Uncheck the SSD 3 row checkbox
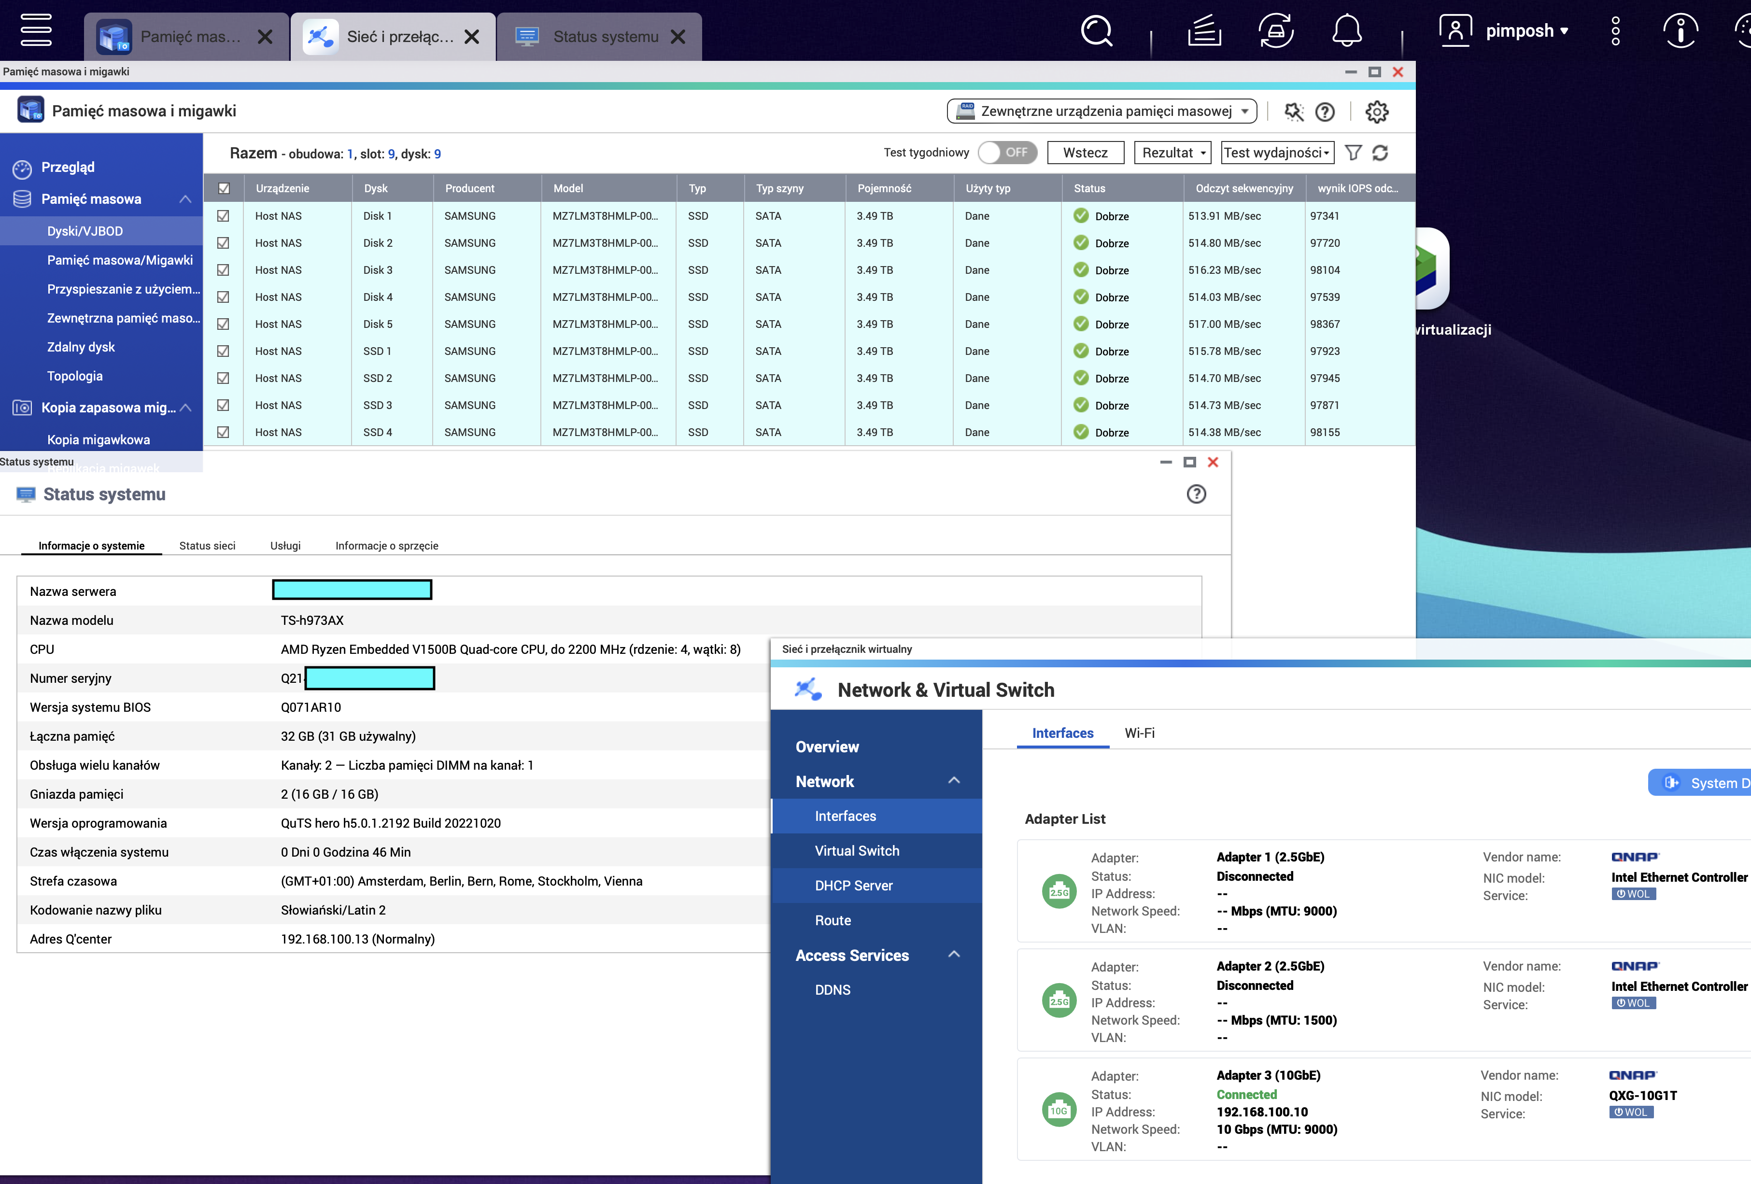The height and width of the screenshot is (1184, 1751). click(x=223, y=405)
